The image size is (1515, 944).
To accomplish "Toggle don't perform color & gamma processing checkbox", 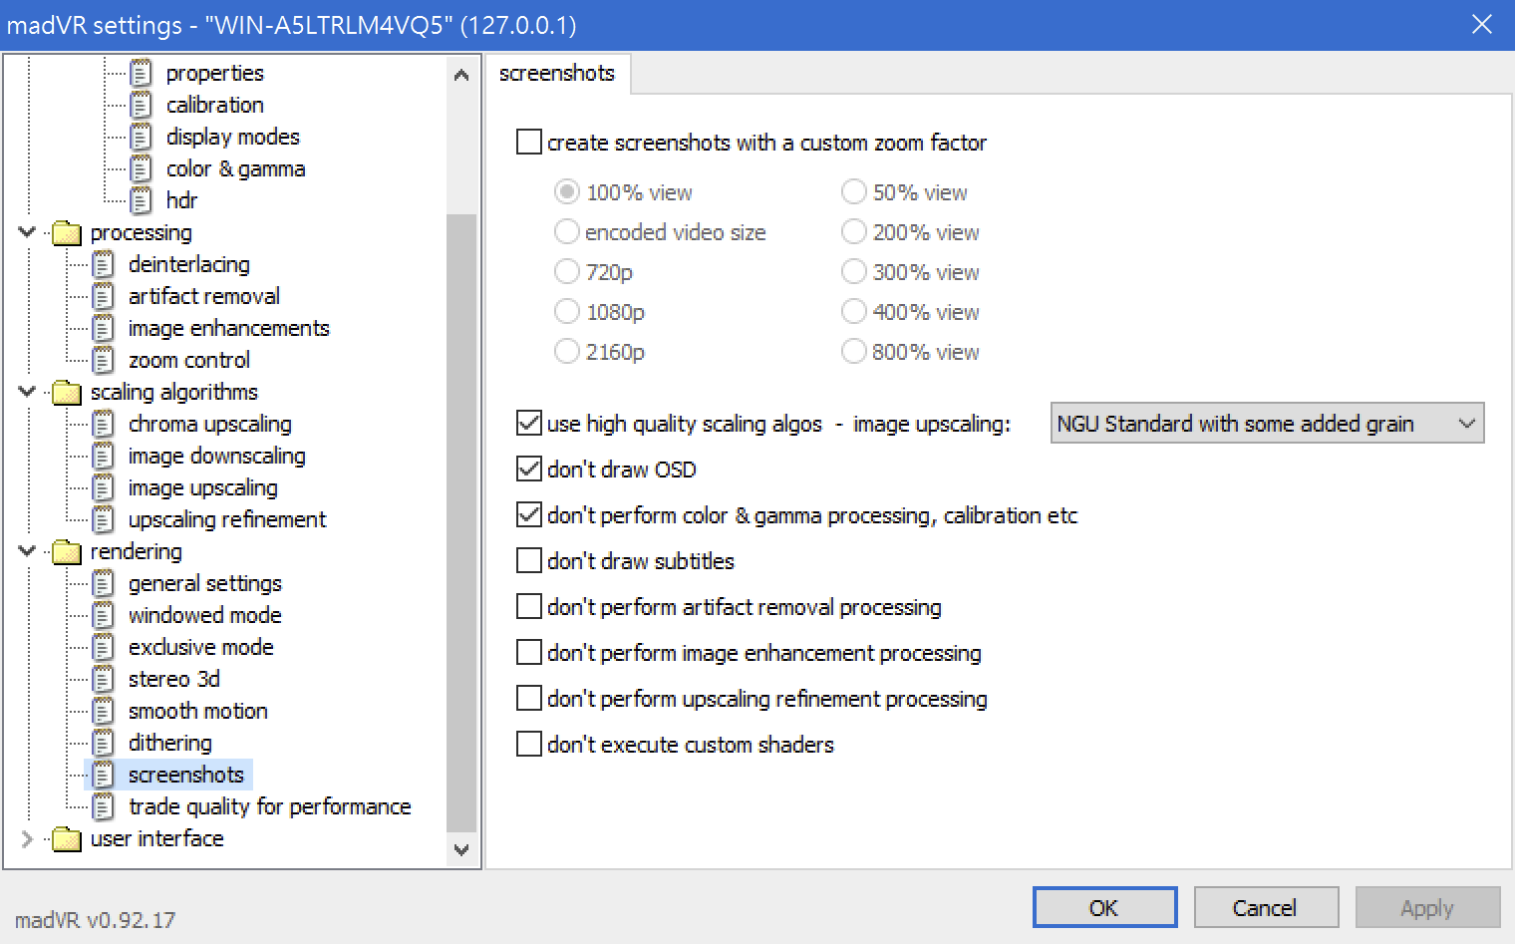I will point(529,514).
